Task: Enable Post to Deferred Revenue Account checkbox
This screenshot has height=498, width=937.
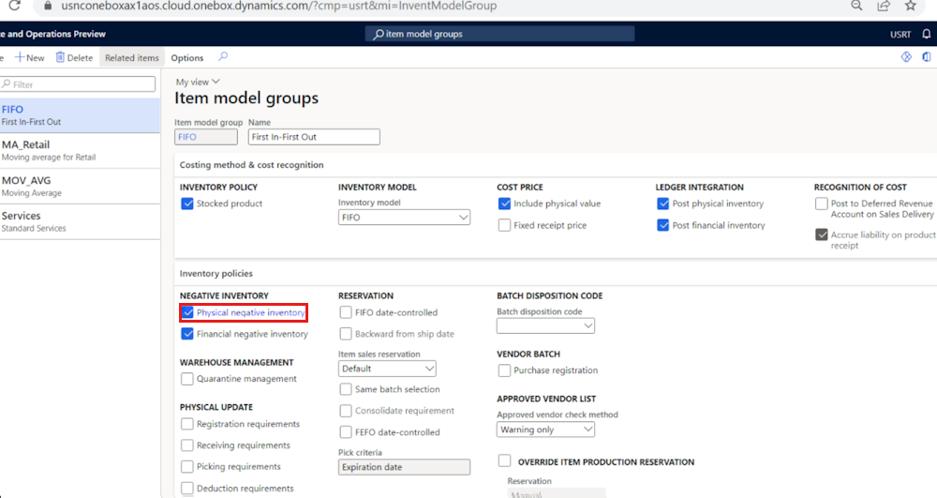Action: tap(822, 204)
